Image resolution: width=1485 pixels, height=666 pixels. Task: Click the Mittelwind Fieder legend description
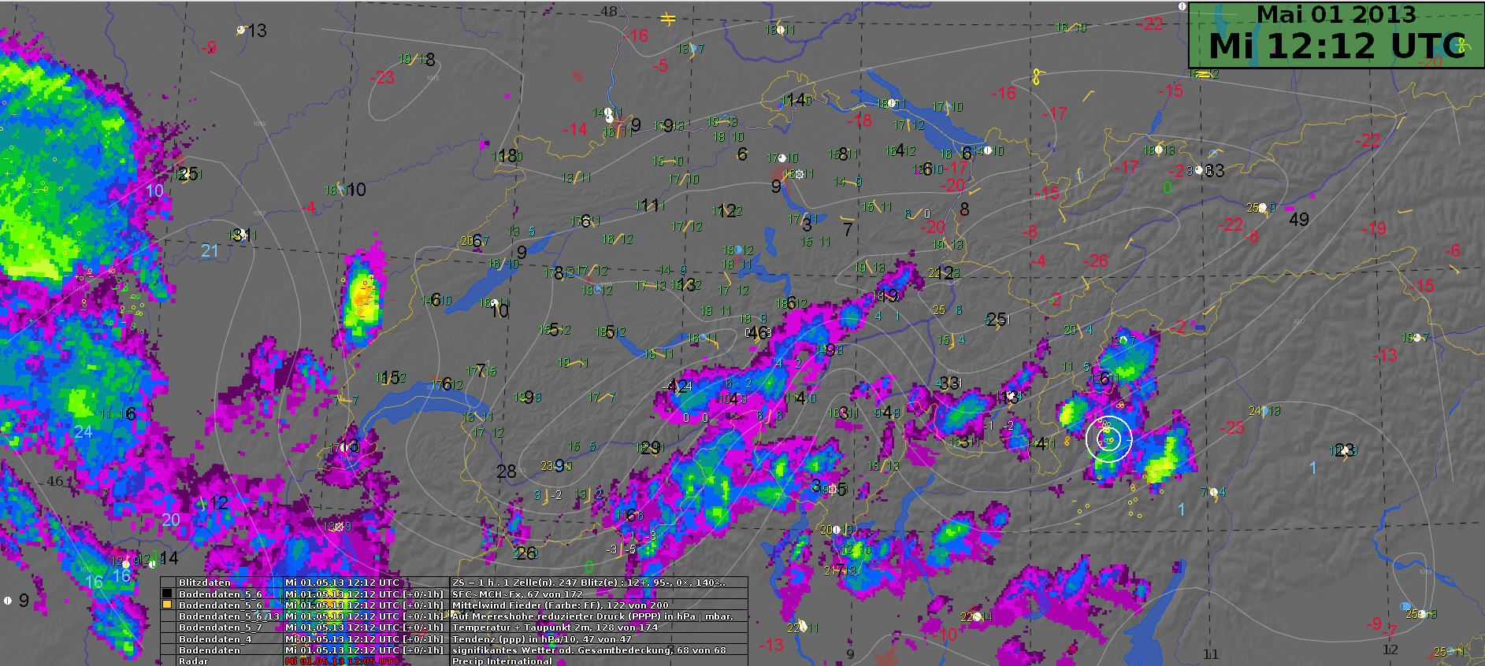pyautogui.click(x=560, y=605)
